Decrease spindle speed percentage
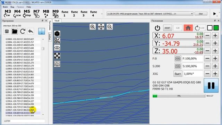Viewport: 222px width, 125px height. (207, 66)
